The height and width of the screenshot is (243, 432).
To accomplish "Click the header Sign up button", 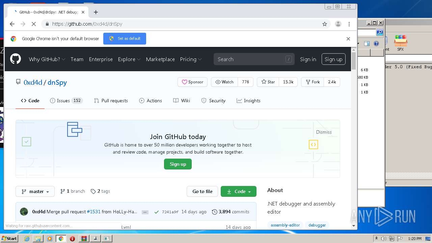I will (333, 59).
